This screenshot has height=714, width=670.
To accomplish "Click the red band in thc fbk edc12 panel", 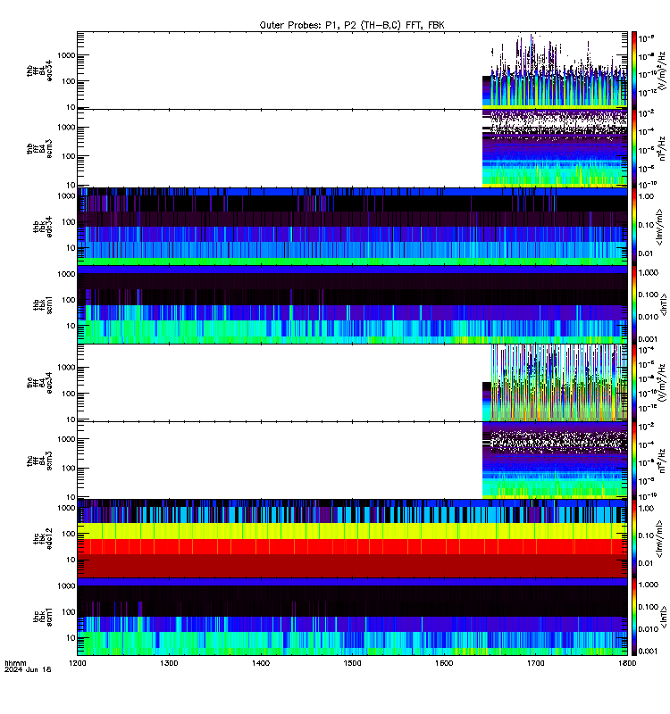I will pyautogui.click(x=352, y=546).
